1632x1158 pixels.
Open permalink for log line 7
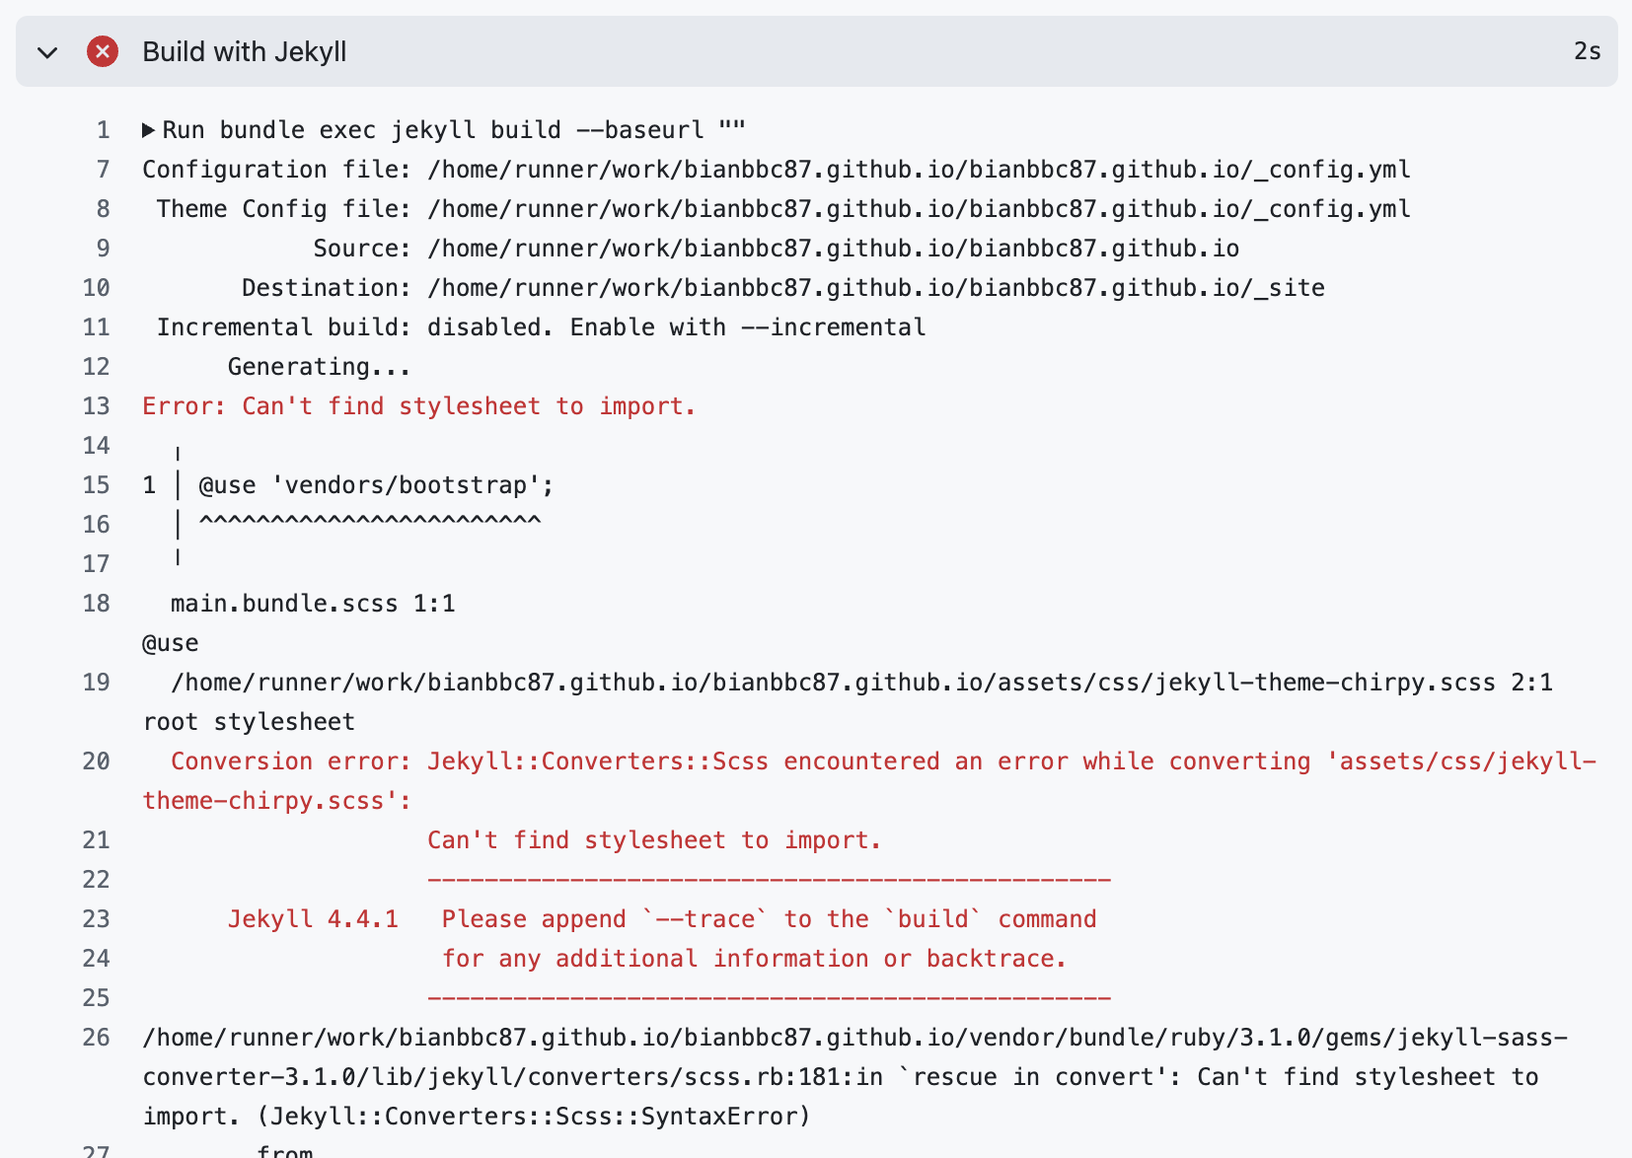click(x=103, y=170)
